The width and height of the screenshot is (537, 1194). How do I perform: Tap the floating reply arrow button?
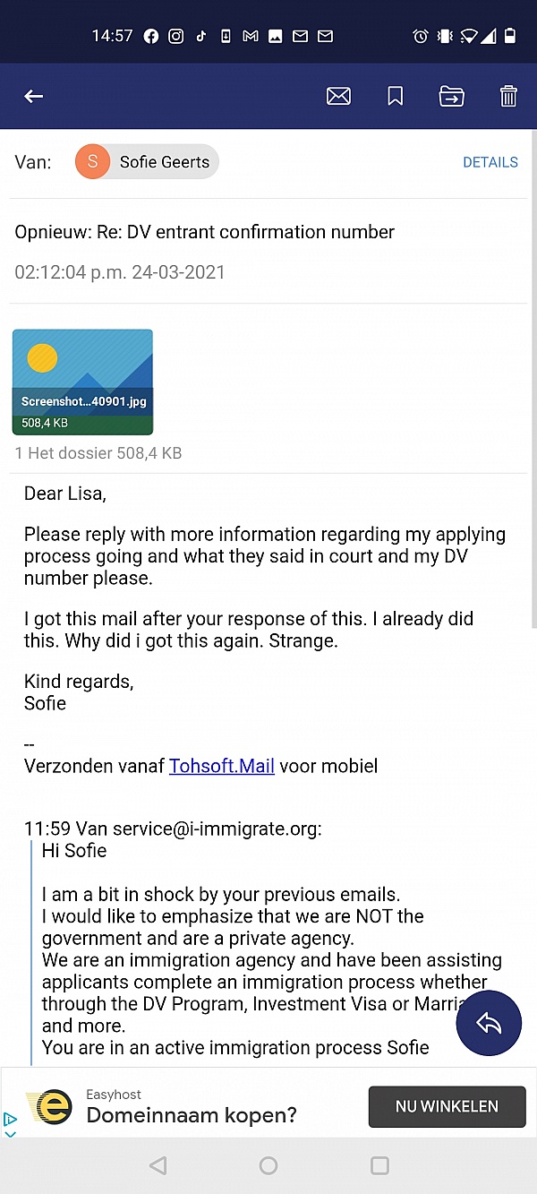[x=489, y=1023]
